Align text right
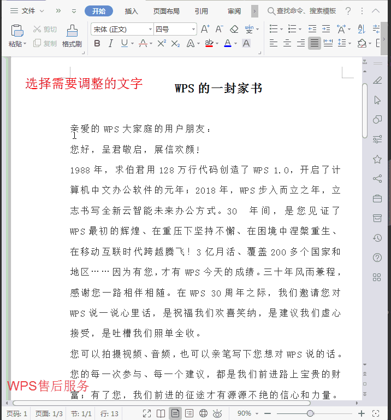The width and height of the screenshot is (391, 420). click(301, 43)
